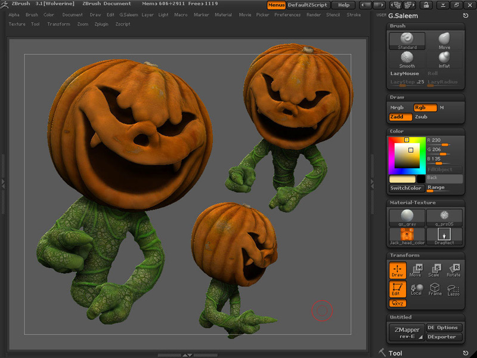Image resolution: width=477 pixels, height=358 pixels.
Task: Select the secondary black color swatch
Action: coord(421,179)
